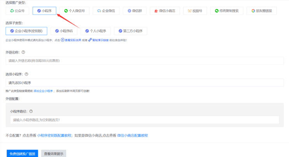Switch to the 微信群 promotion type
This screenshot has height=157, width=289.
pyautogui.click(x=135, y=11)
